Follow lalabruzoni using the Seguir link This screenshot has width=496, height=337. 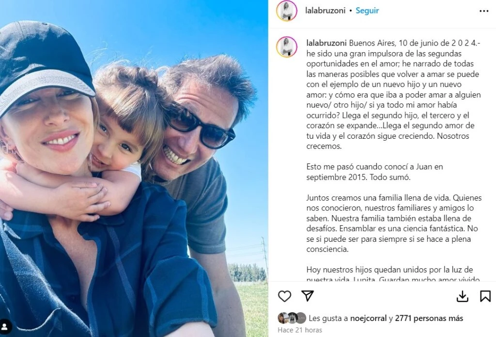367,11
